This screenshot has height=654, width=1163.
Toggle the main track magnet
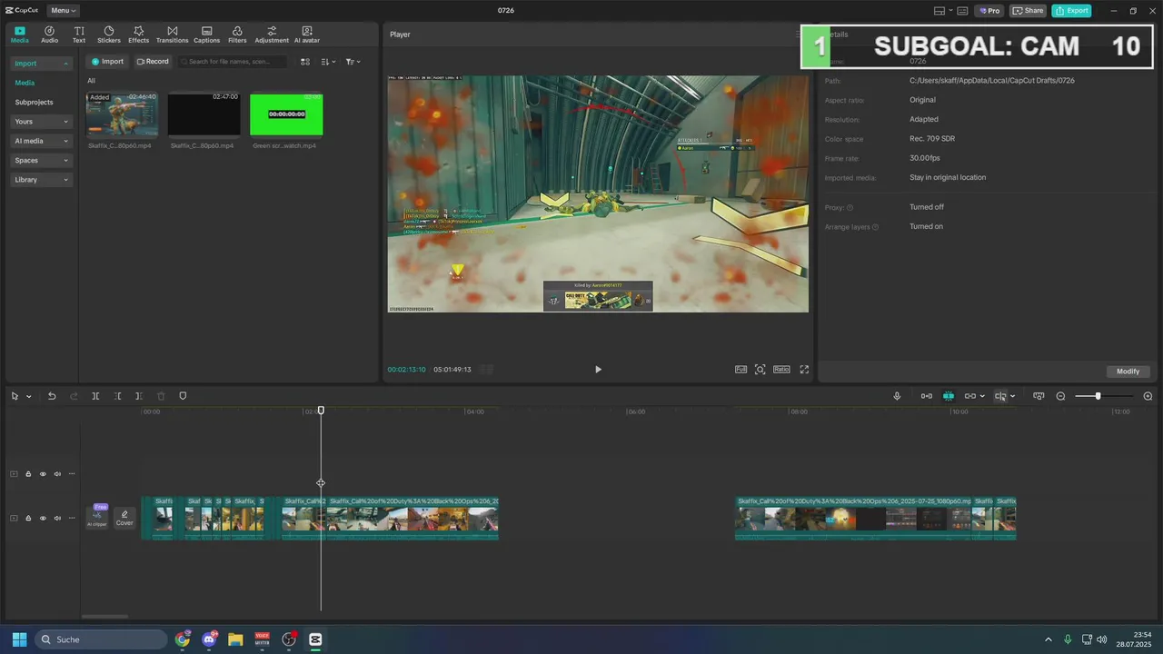click(927, 396)
